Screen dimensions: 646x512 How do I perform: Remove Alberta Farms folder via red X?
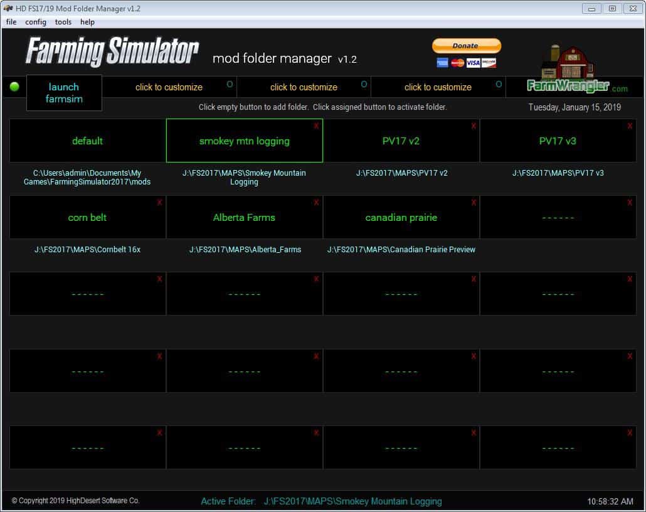pyautogui.click(x=316, y=203)
